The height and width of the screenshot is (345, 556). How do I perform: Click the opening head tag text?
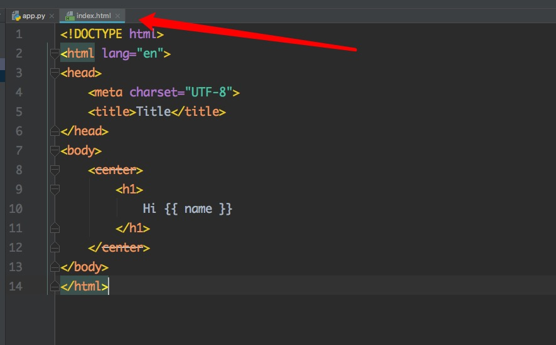(81, 73)
